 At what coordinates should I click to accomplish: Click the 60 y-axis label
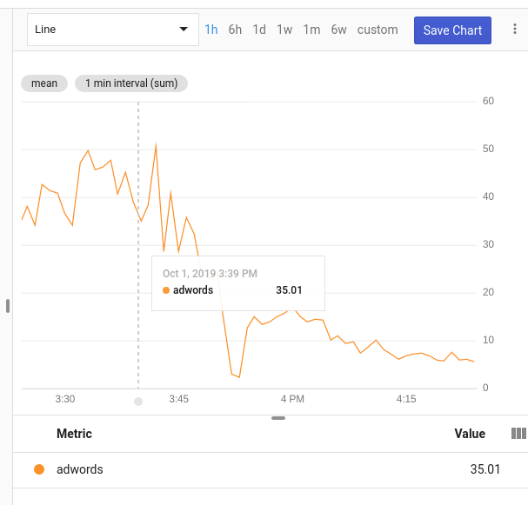(x=488, y=101)
